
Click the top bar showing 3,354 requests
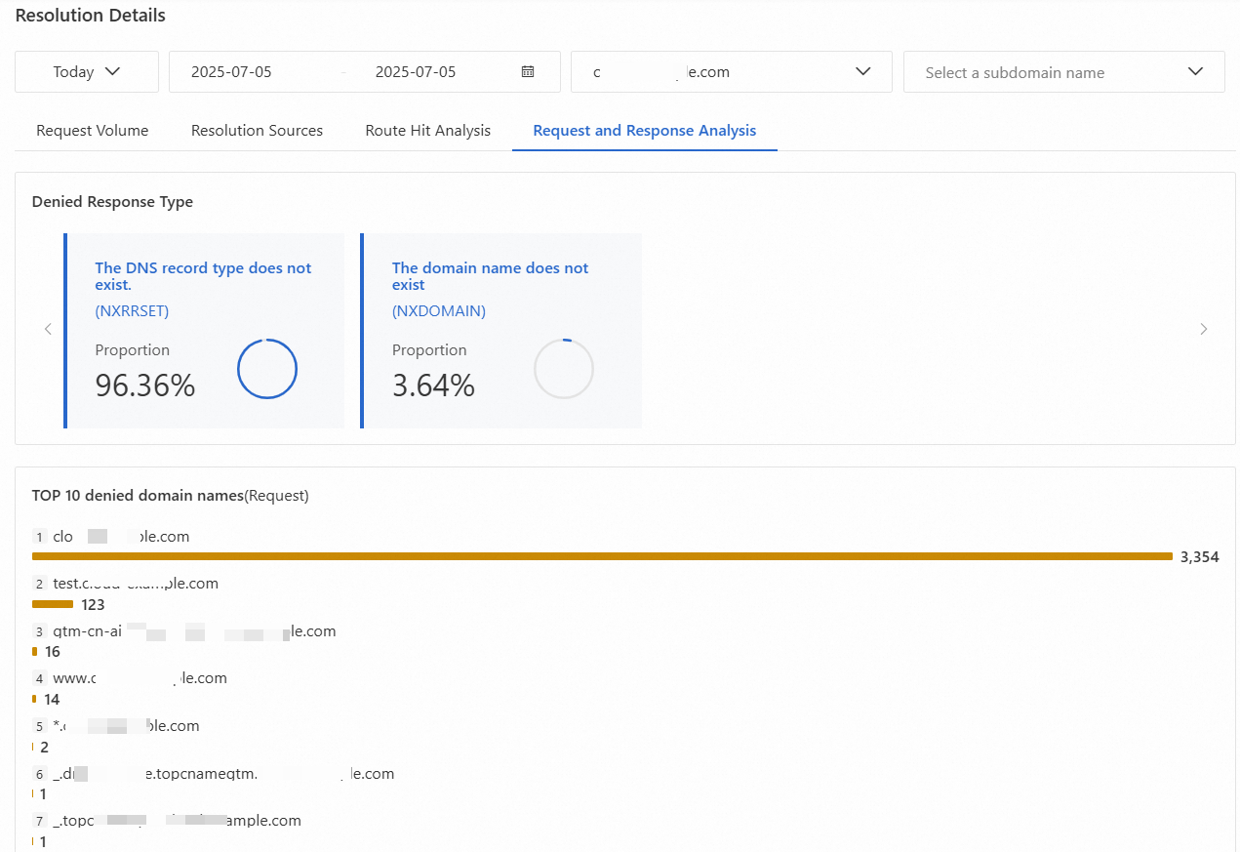point(601,556)
